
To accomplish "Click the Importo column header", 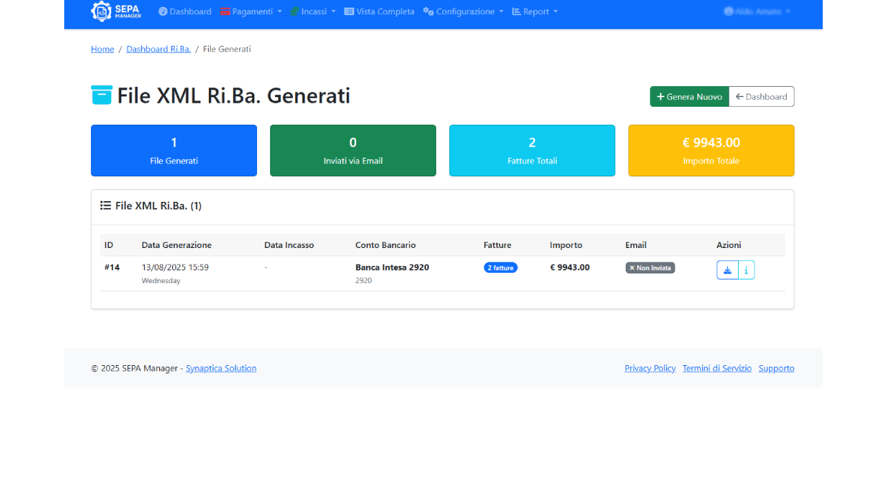I will [x=566, y=245].
